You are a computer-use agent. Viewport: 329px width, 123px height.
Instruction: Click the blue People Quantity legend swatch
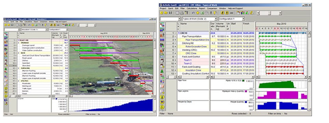(x=246, y=102)
